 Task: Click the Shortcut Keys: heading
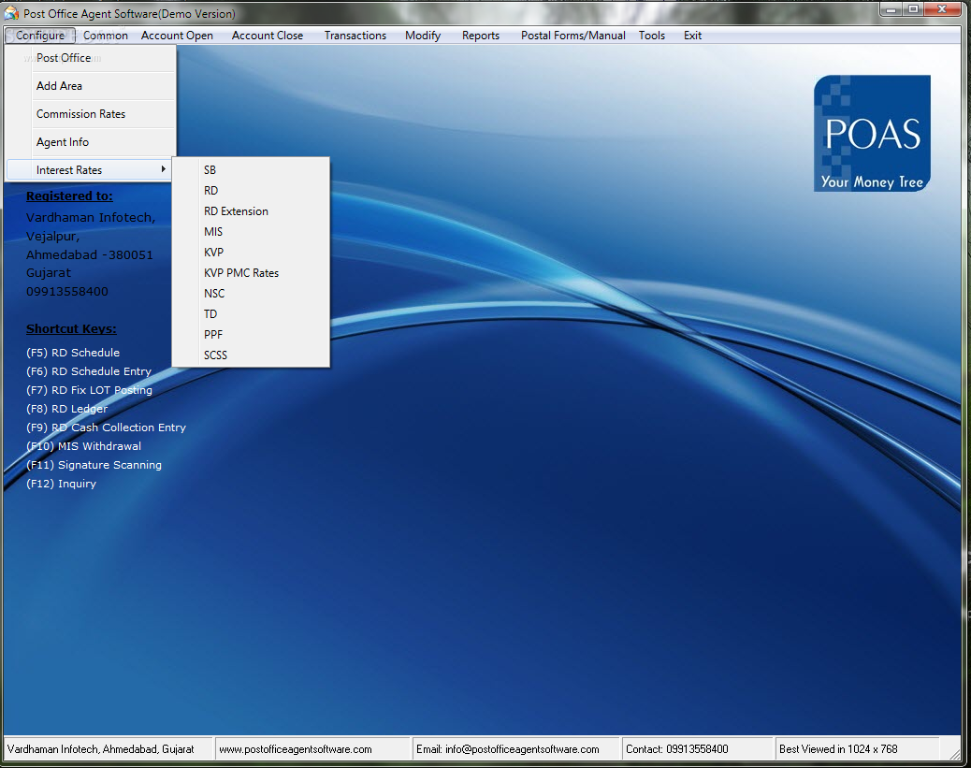pyautogui.click(x=71, y=329)
